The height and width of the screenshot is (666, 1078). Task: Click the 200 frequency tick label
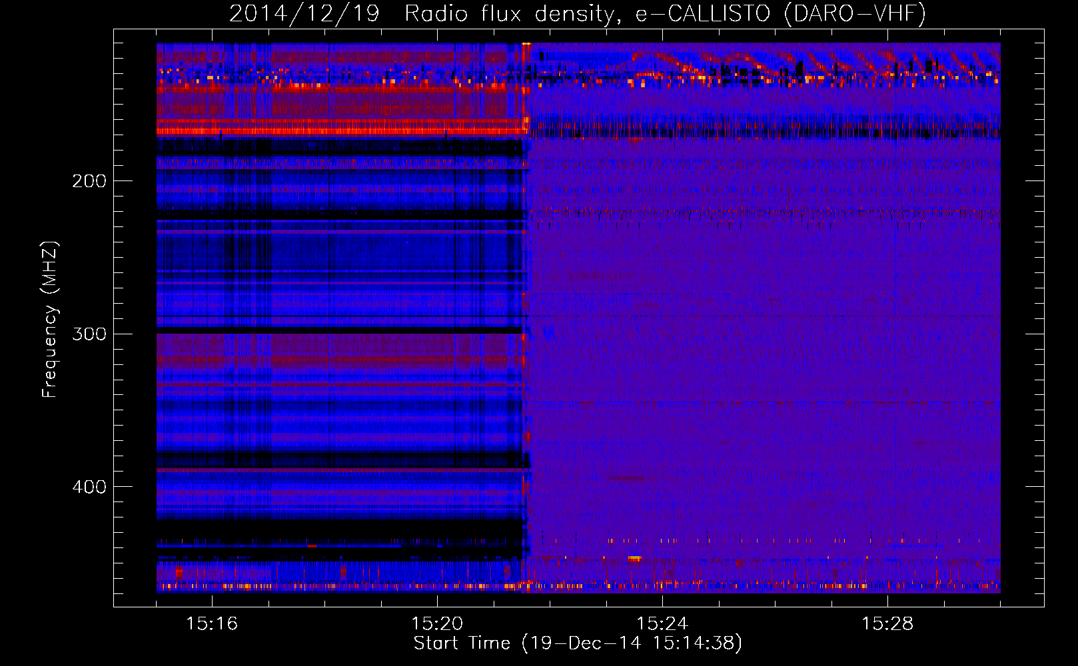(89, 181)
